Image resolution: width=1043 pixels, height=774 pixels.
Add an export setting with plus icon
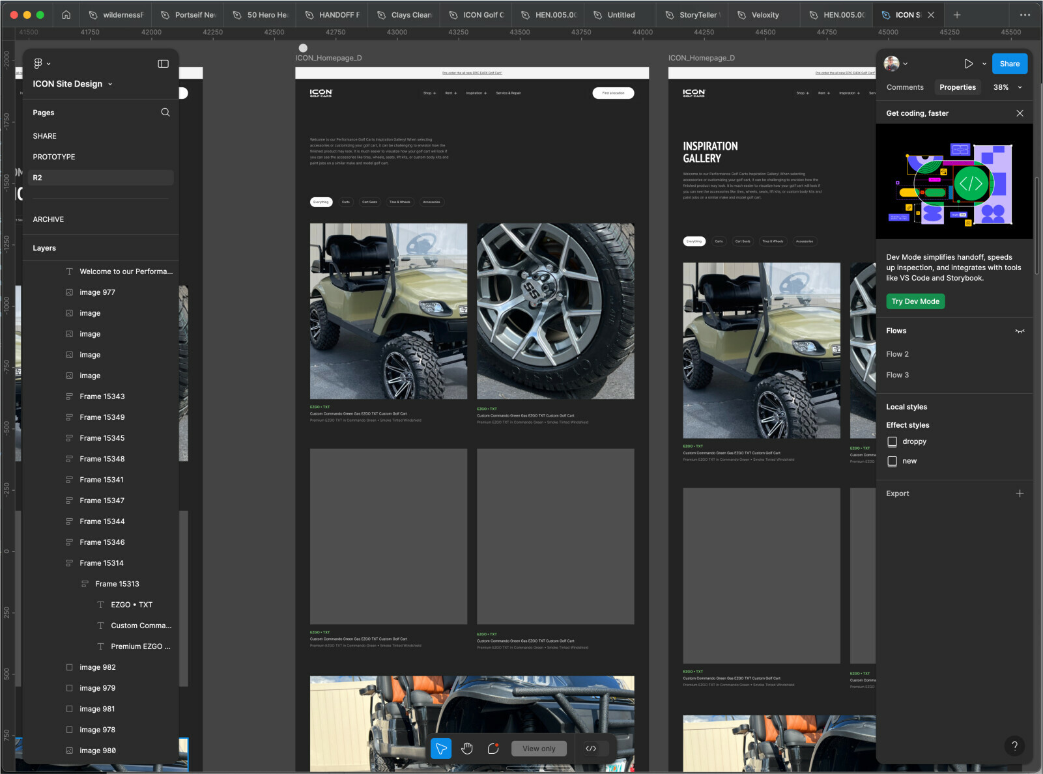click(x=1020, y=493)
